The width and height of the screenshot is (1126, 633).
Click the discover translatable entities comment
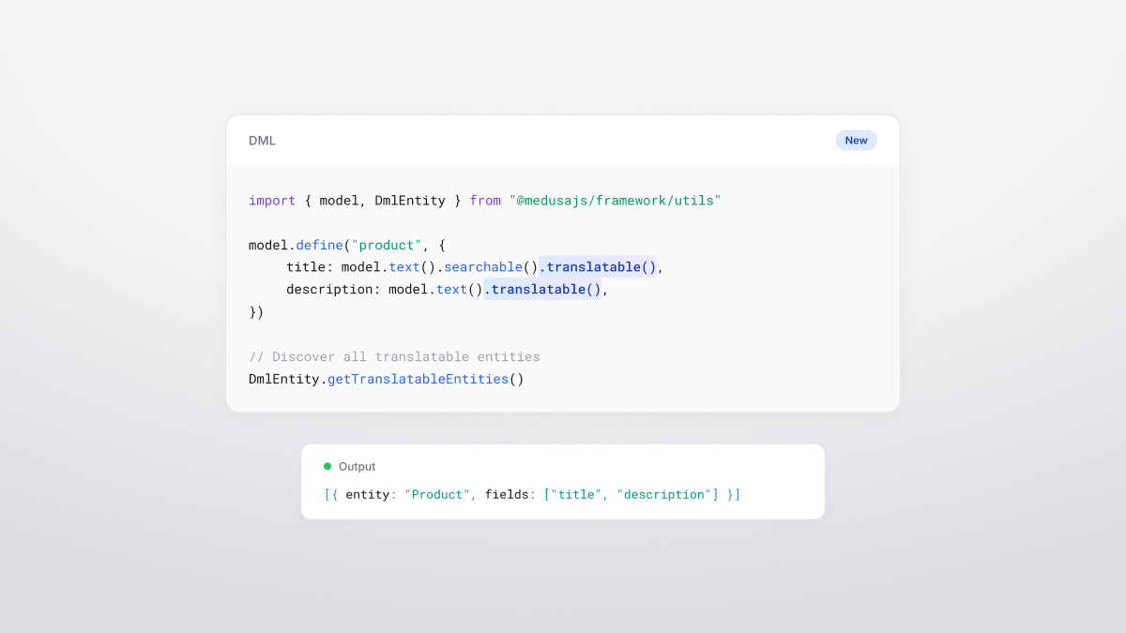point(394,356)
